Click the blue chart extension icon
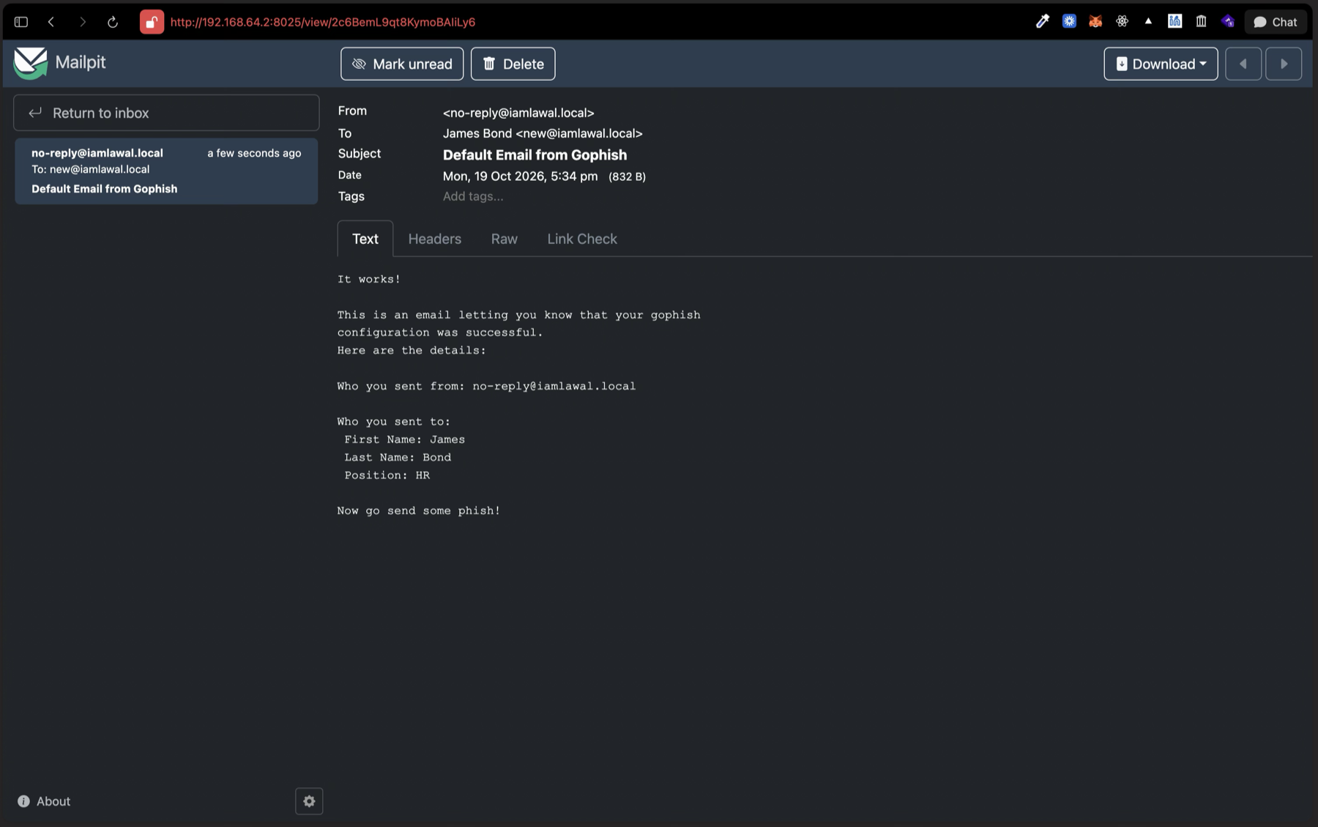The image size is (1318, 827). coord(1174,21)
